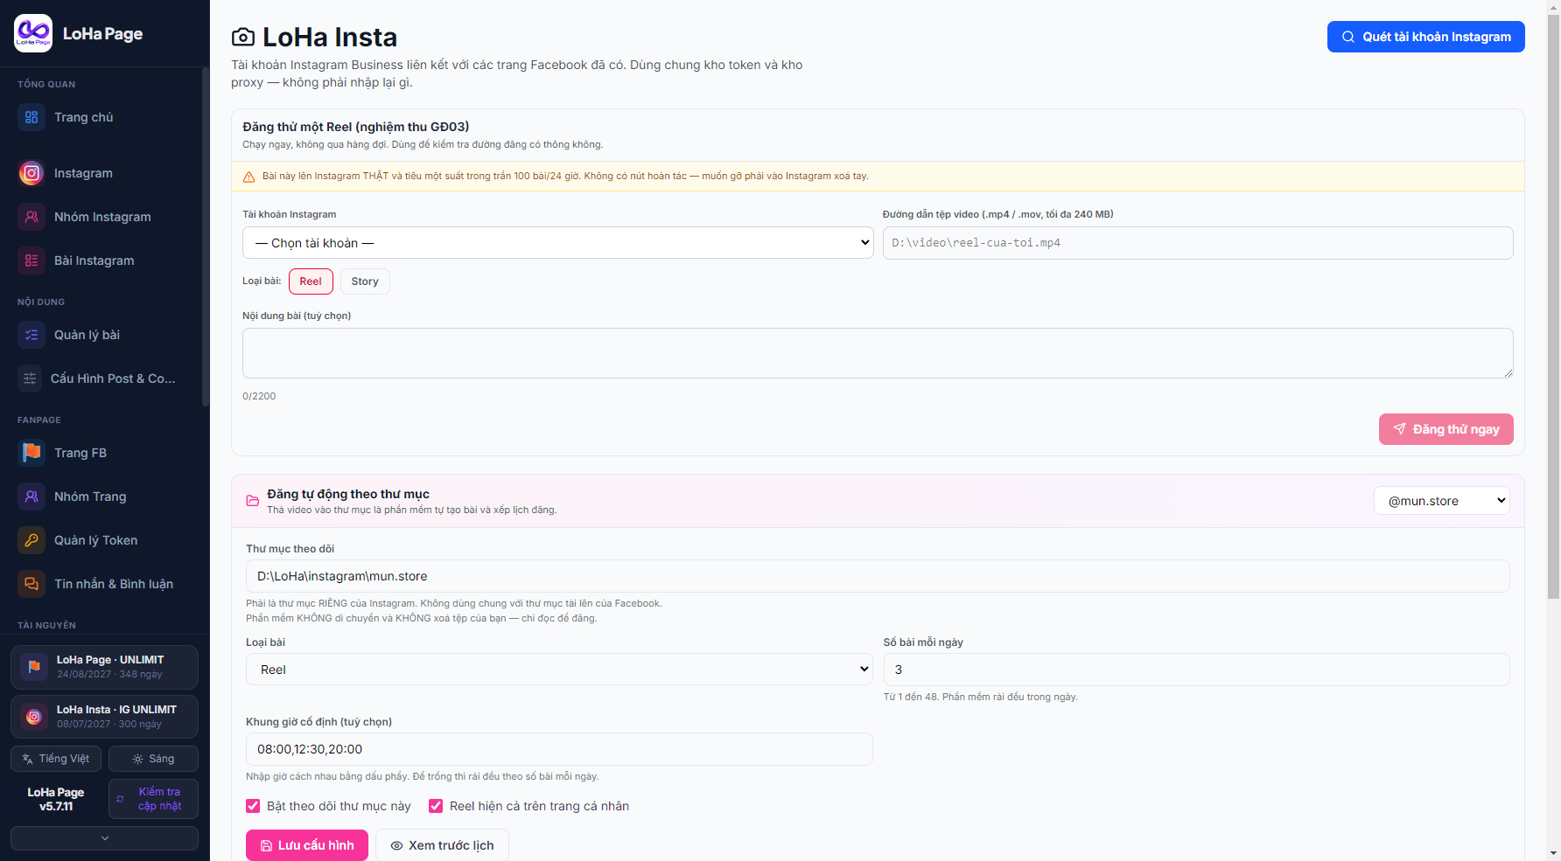Click the LoHa Page logo icon
The height and width of the screenshot is (861, 1561).
(x=33, y=33)
